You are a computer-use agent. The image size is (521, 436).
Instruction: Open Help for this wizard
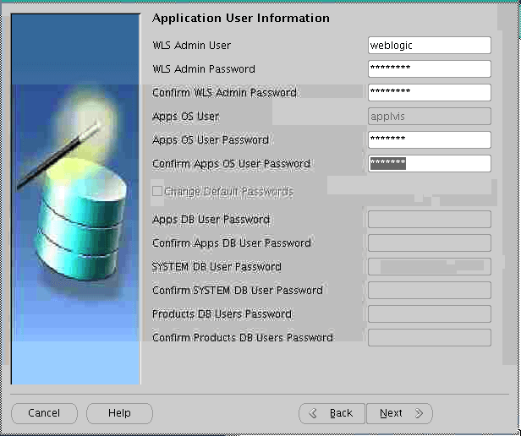119,413
